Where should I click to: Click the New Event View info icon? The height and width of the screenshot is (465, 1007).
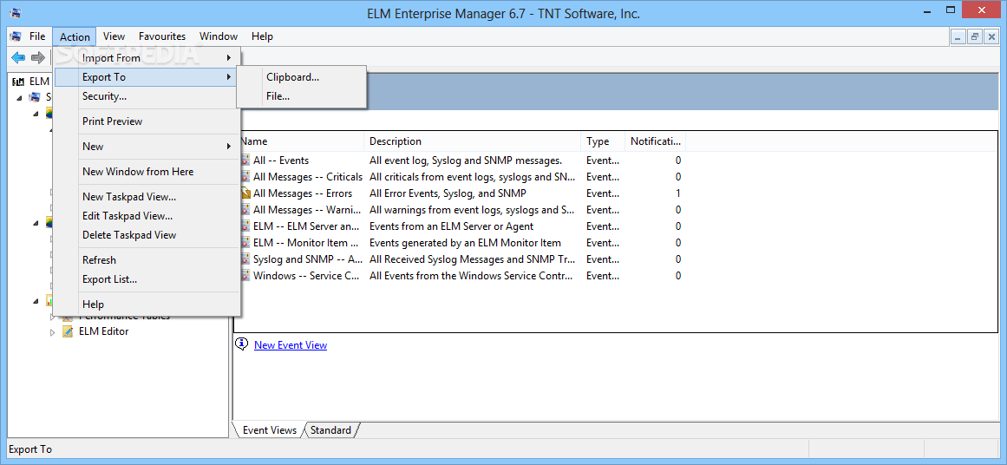tap(241, 344)
